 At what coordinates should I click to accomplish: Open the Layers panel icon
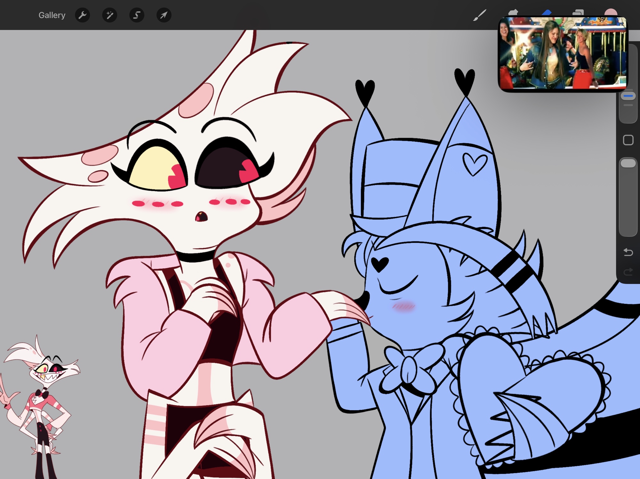[x=578, y=12]
